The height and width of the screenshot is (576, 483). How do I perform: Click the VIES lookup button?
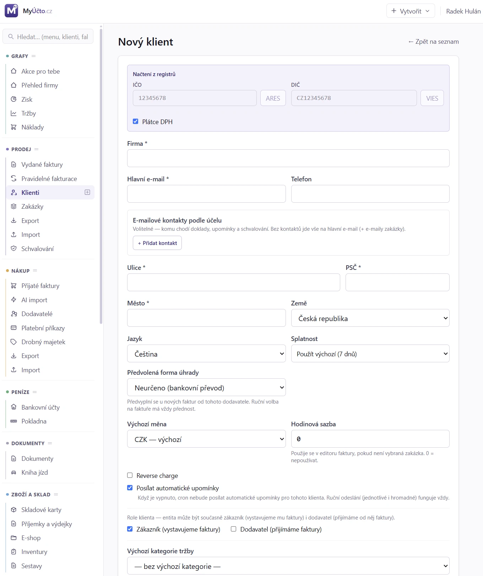tap(432, 98)
